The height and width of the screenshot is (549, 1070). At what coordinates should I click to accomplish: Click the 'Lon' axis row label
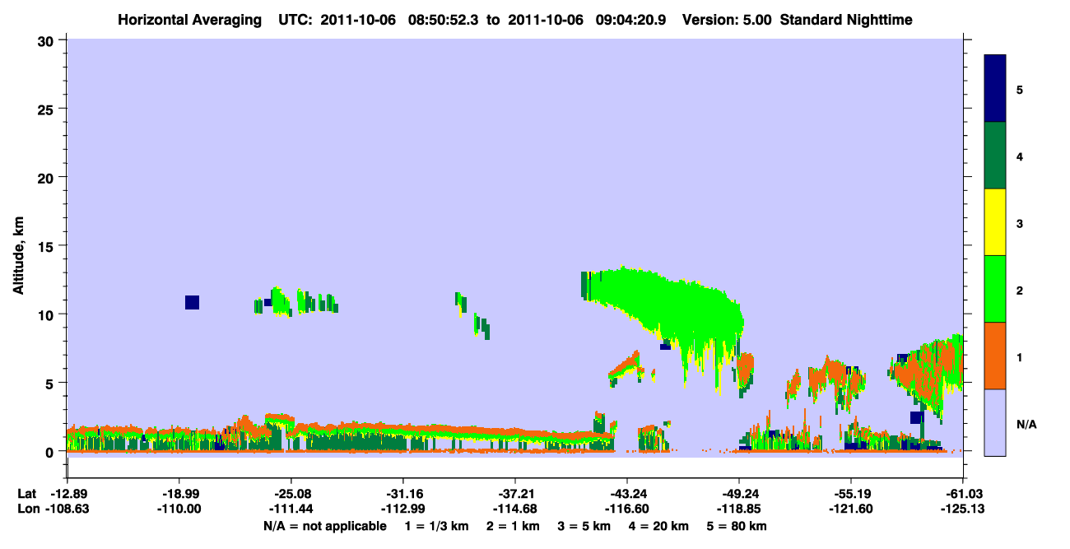(27, 509)
